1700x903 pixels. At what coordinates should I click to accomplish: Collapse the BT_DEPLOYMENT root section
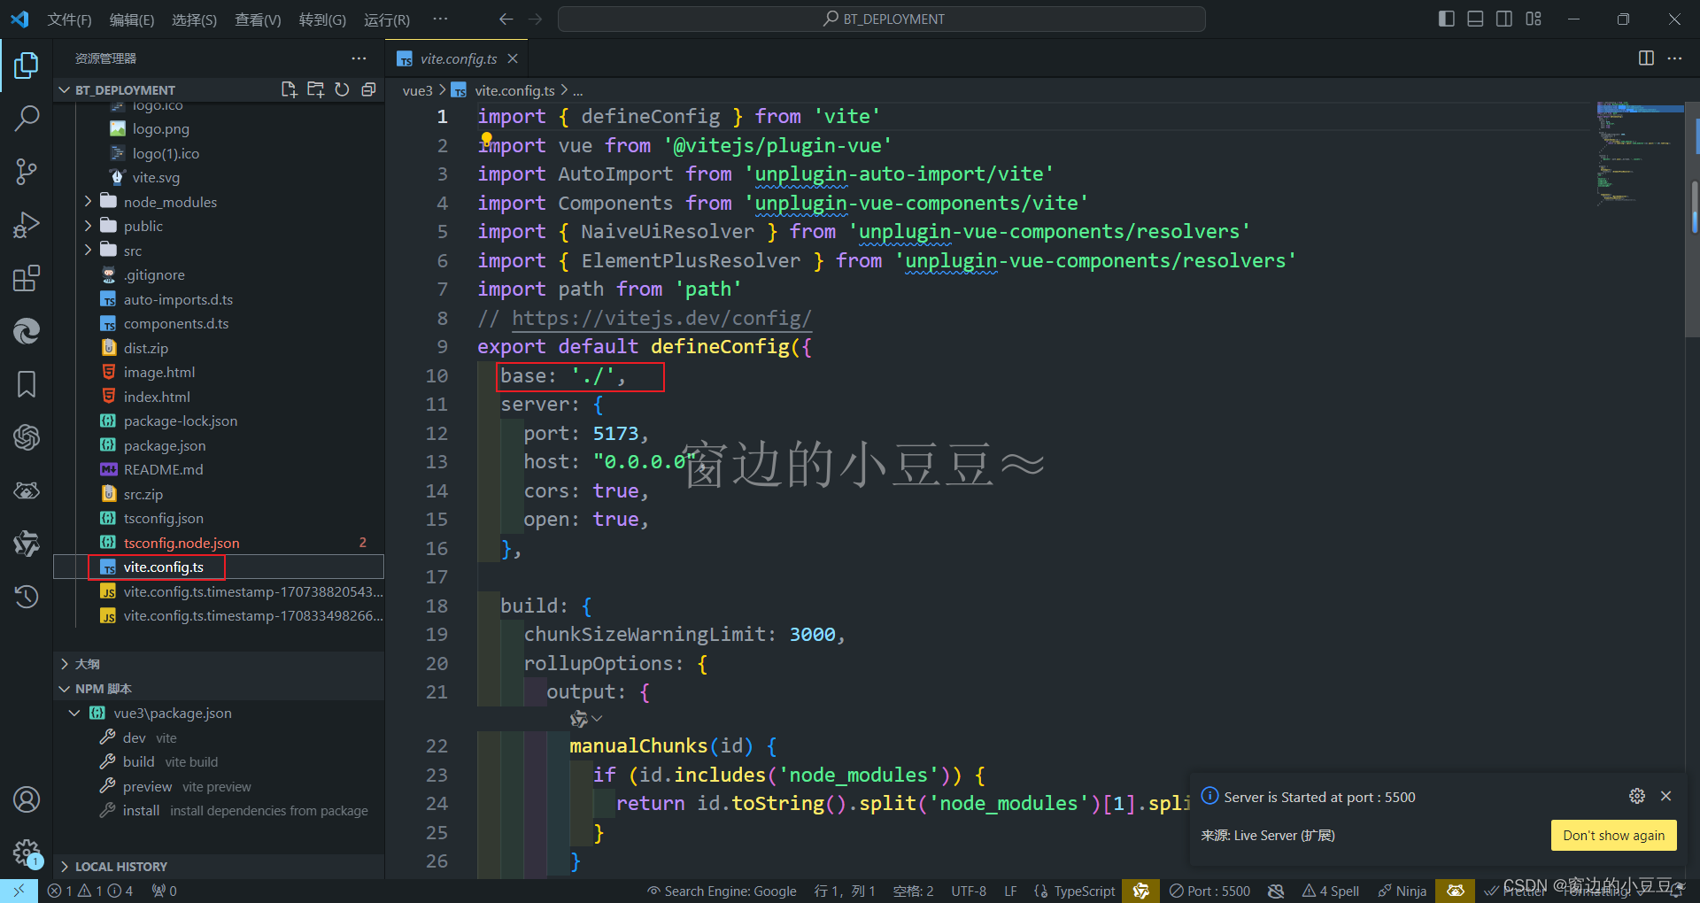click(64, 89)
